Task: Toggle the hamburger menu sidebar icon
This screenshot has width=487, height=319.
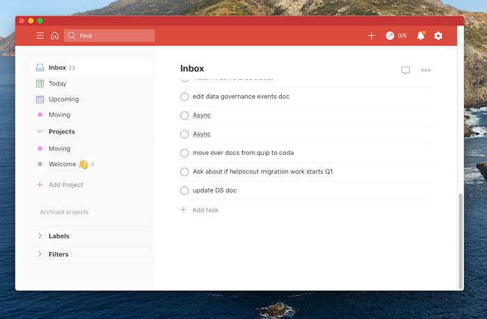Action: coord(40,35)
